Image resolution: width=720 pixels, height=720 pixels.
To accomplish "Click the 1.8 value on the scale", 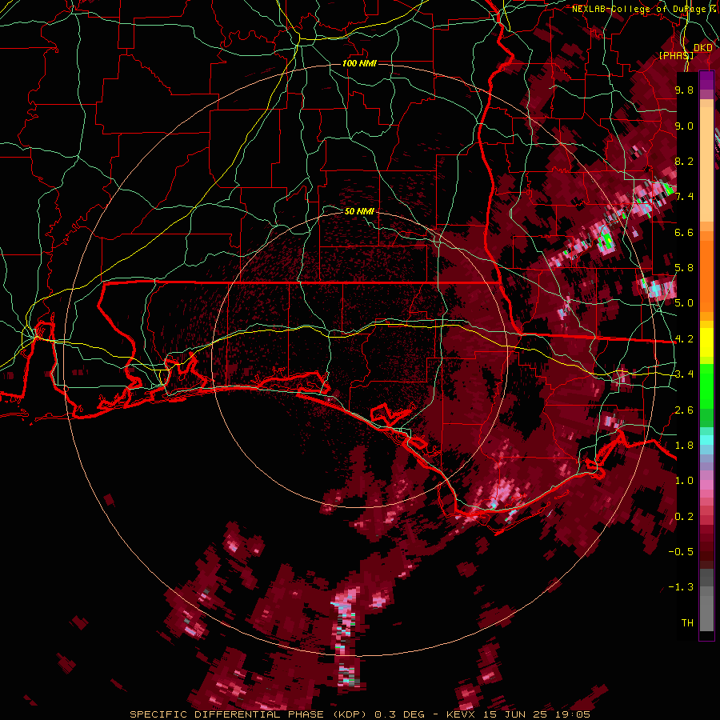I will 684,446.
